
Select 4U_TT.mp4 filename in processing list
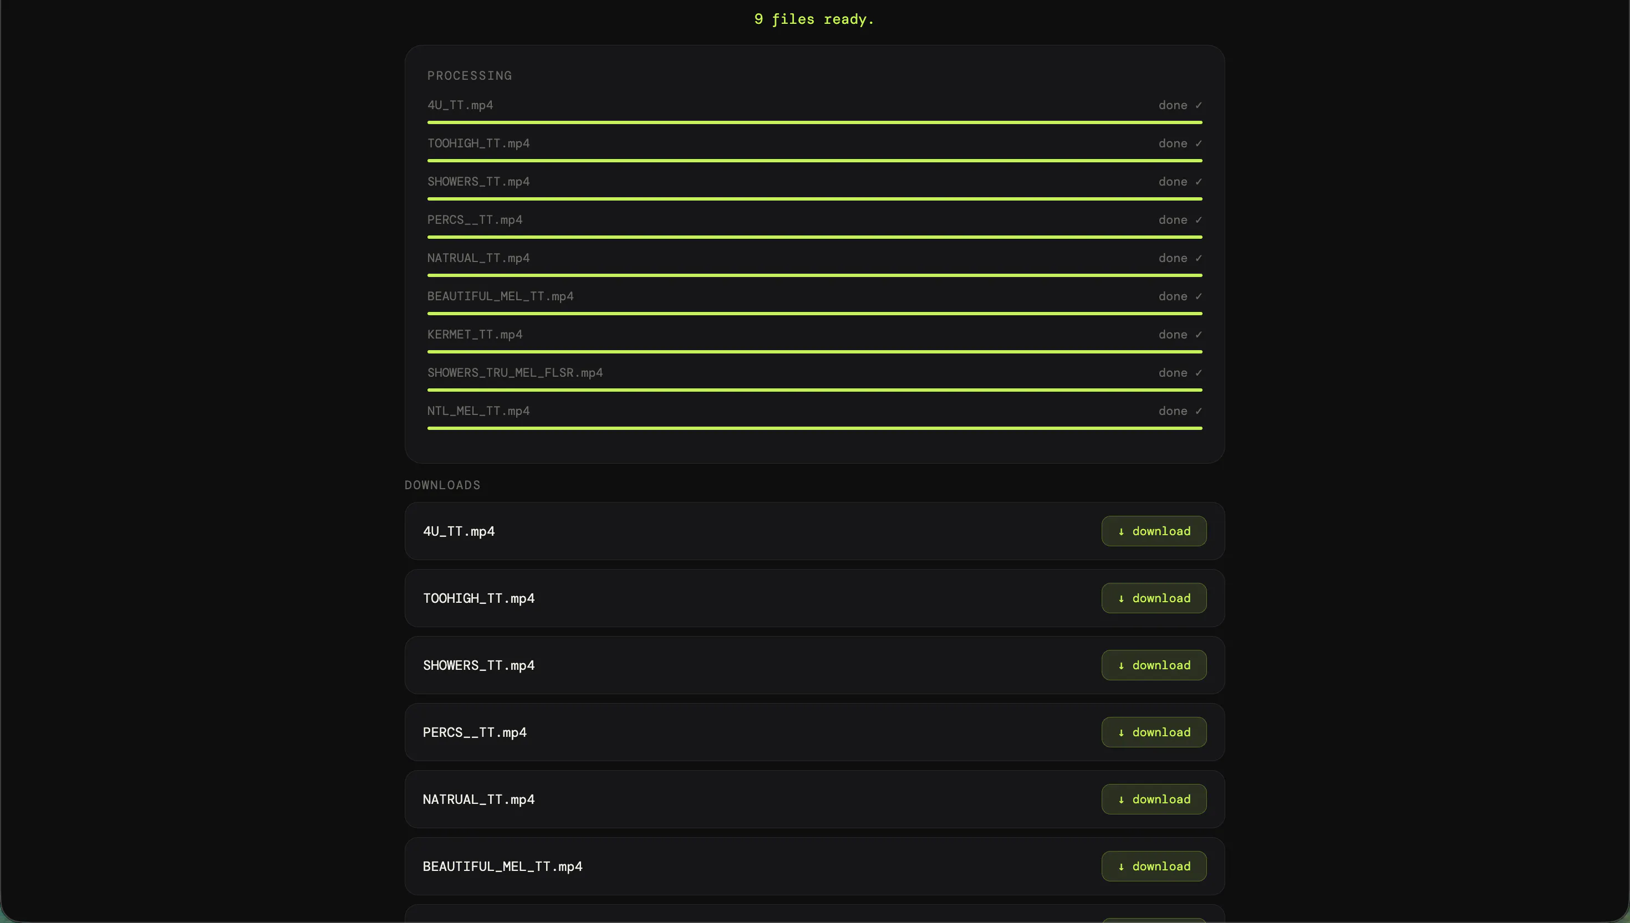460,105
